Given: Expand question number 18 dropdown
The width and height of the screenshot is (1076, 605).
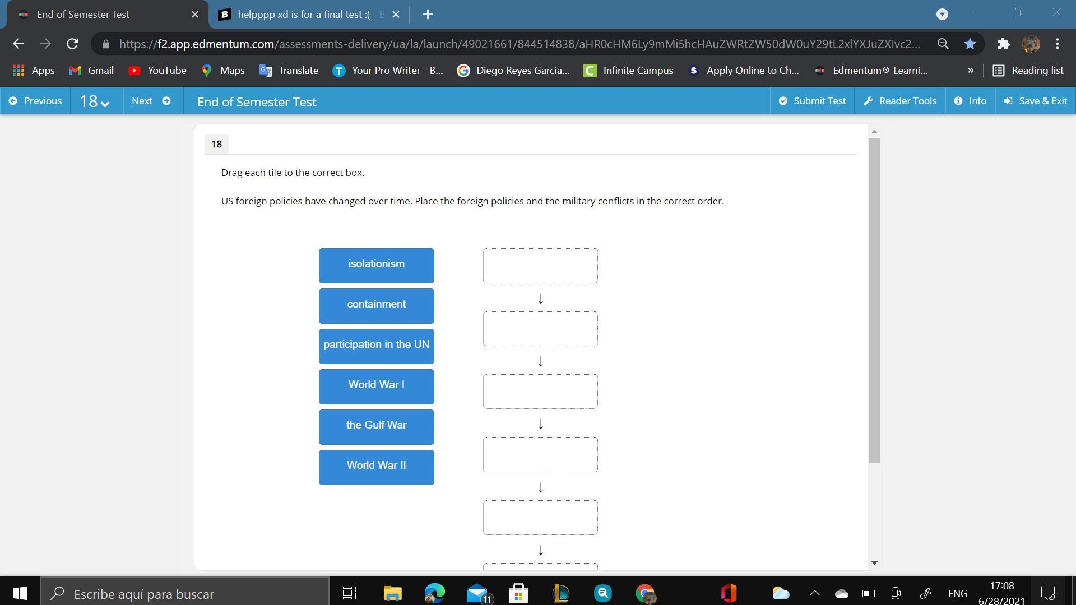Looking at the screenshot, I should [x=95, y=101].
